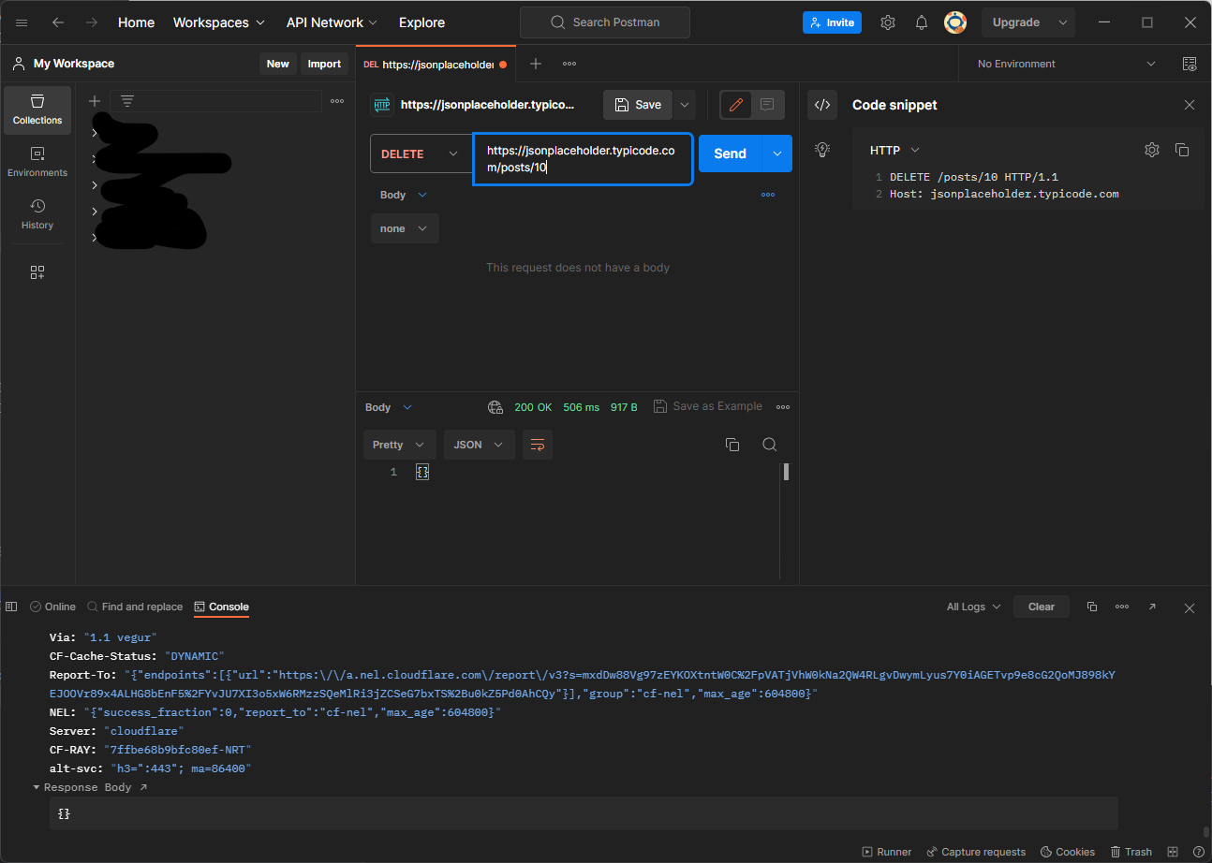Go to the Home menu

[136, 22]
